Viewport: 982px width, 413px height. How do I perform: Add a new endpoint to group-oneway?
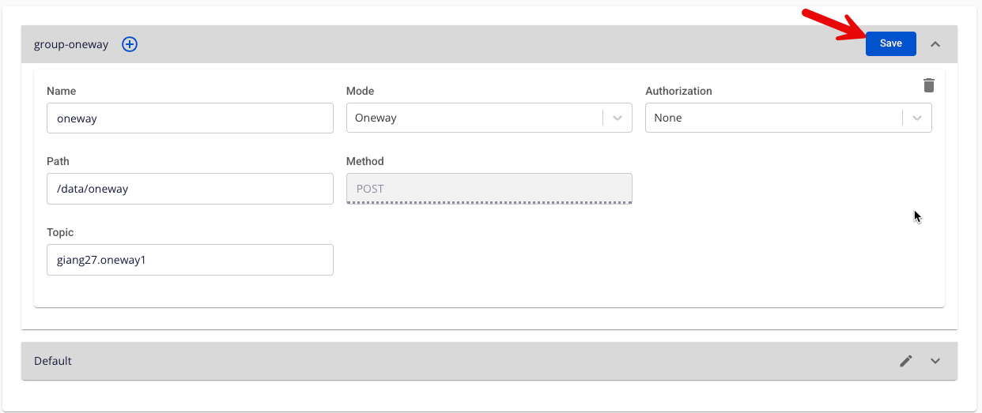click(130, 44)
